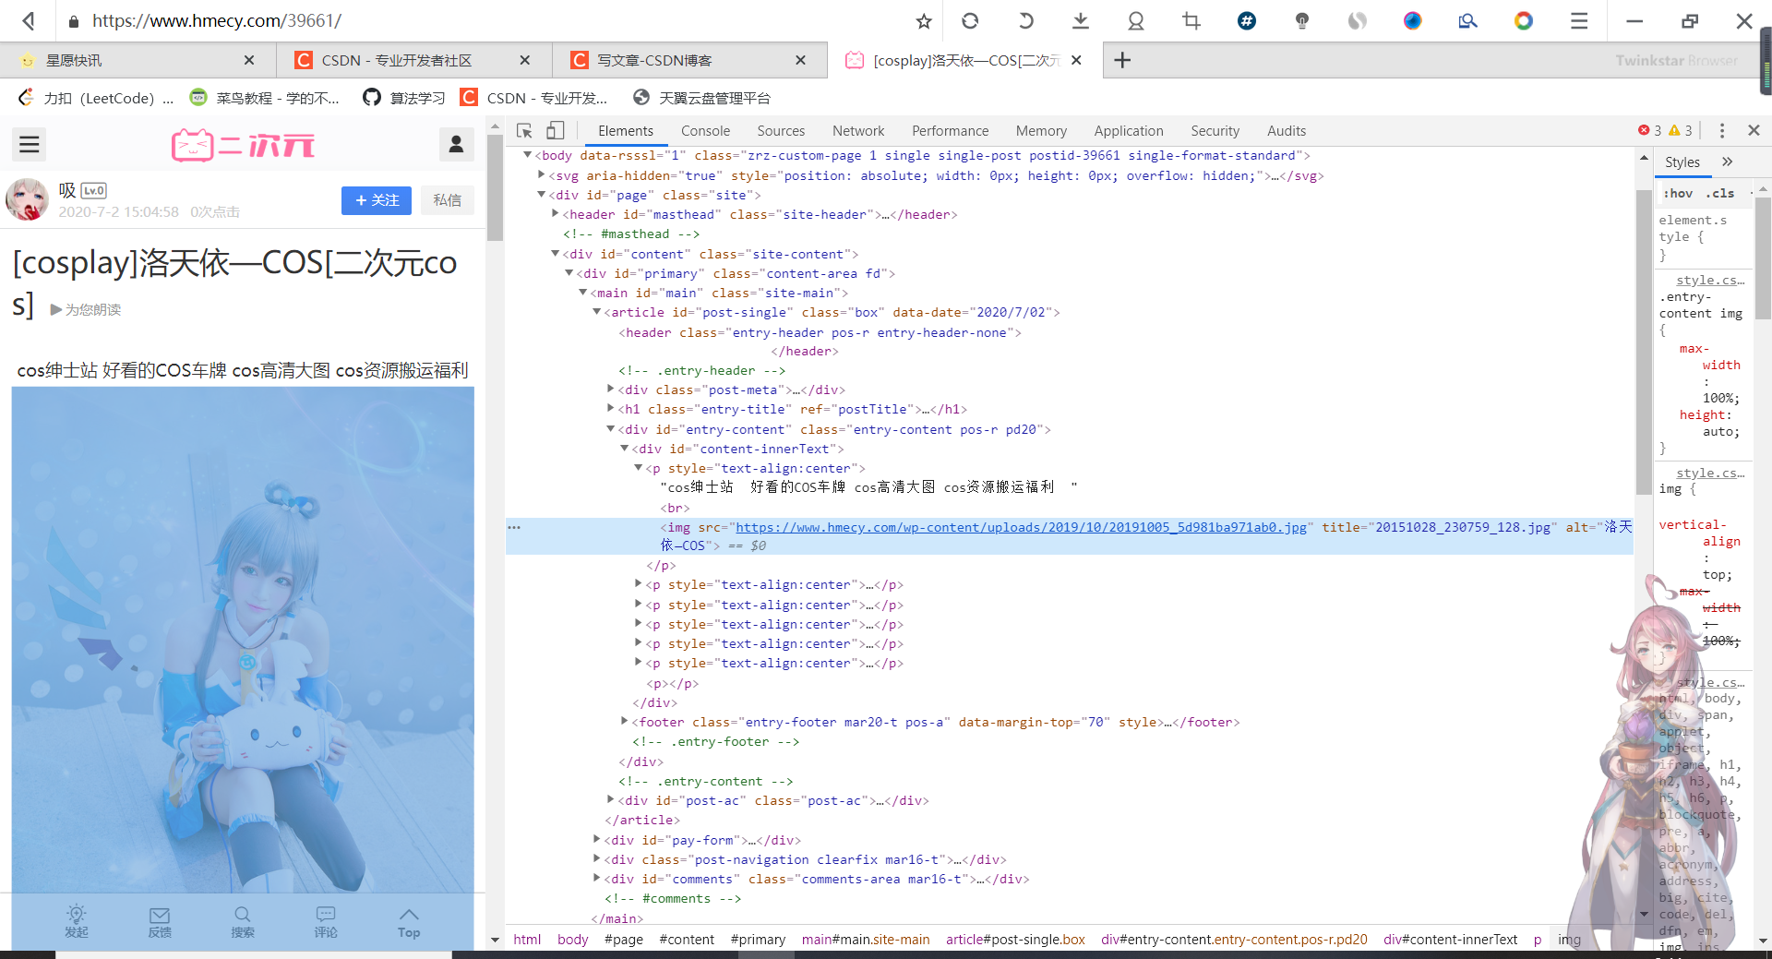Switch to the Sources tab

(x=781, y=131)
